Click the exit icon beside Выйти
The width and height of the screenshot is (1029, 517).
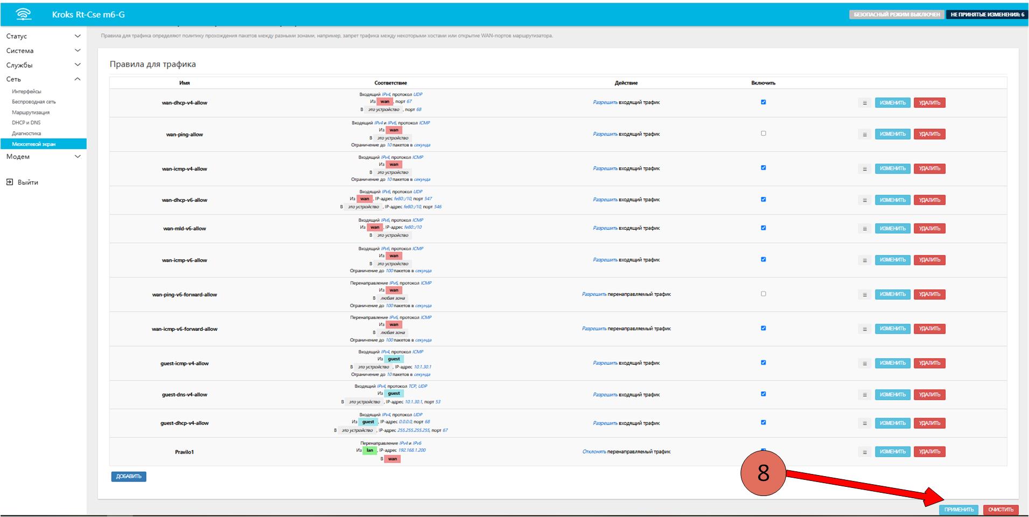click(10, 182)
